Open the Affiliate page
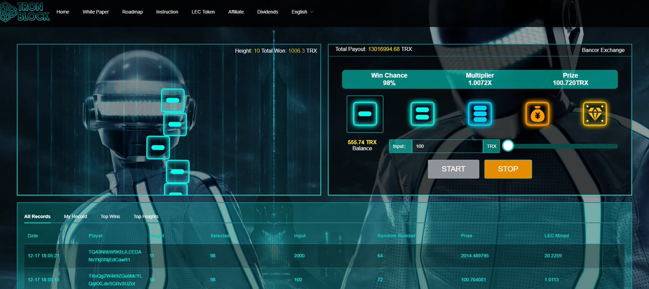Viewport: 649px width, 289px height. pos(236,12)
